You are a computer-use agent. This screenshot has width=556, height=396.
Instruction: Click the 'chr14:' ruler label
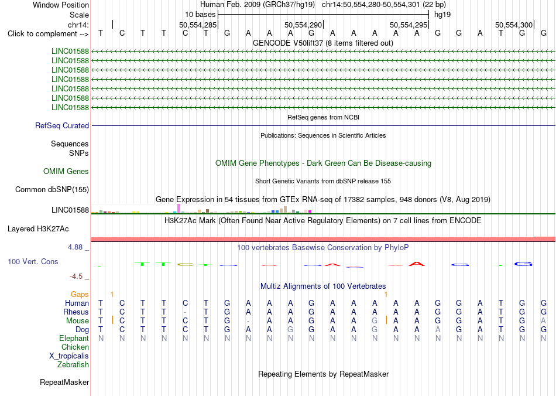(x=78, y=25)
